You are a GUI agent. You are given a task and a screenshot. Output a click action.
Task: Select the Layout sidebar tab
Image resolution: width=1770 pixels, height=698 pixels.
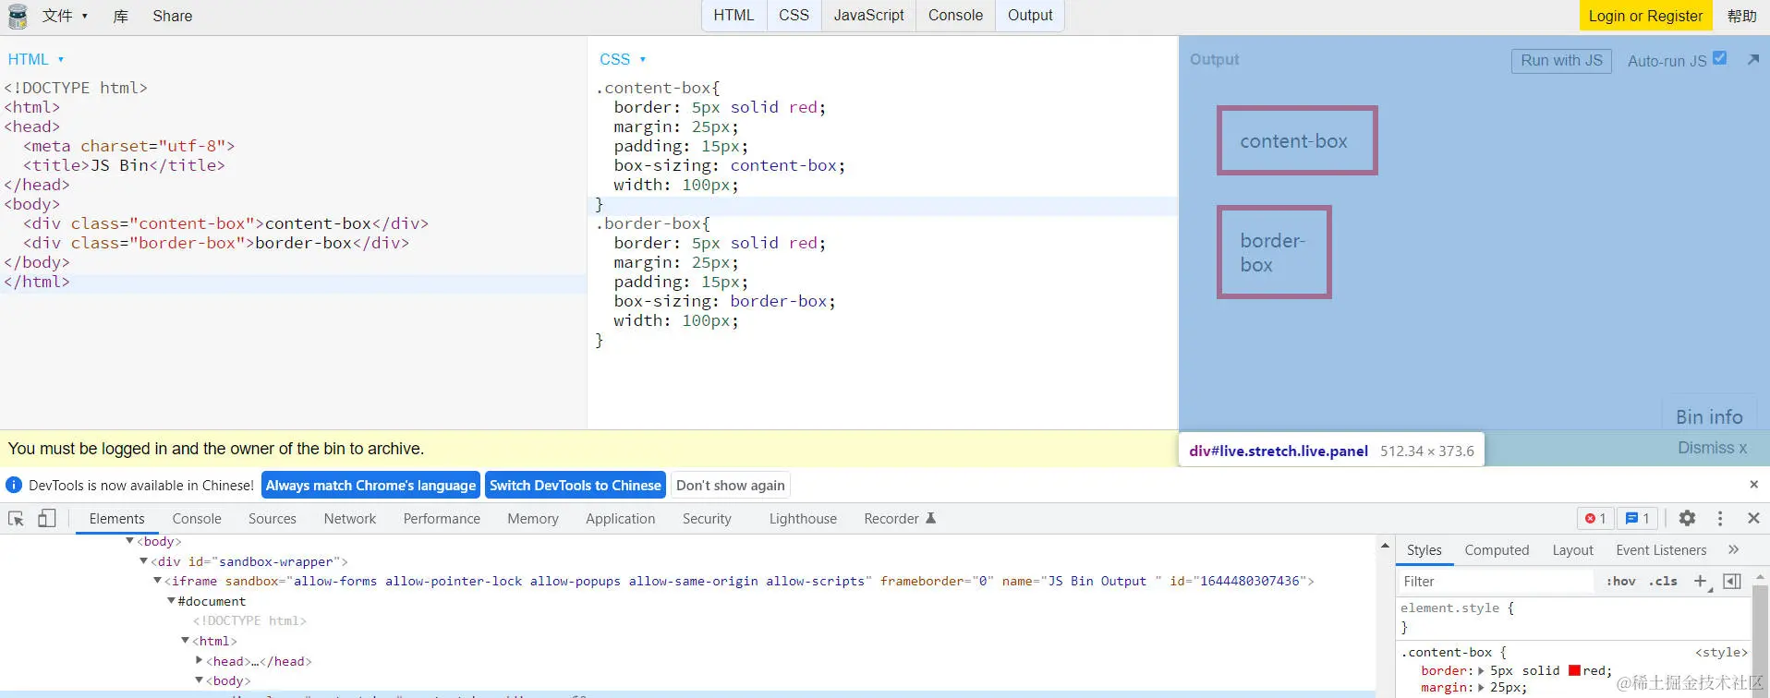(x=1572, y=550)
